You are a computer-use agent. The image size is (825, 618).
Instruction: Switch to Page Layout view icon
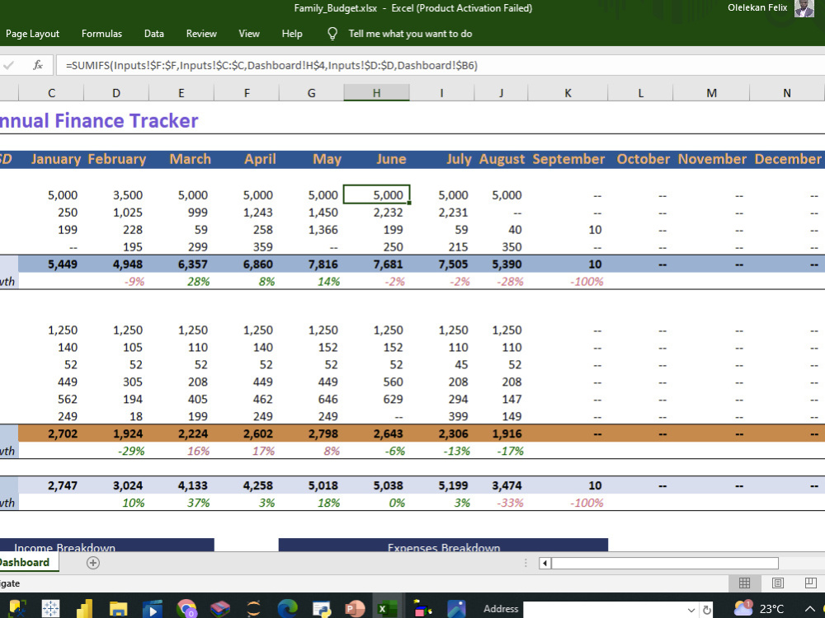click(x=778, y=583)
